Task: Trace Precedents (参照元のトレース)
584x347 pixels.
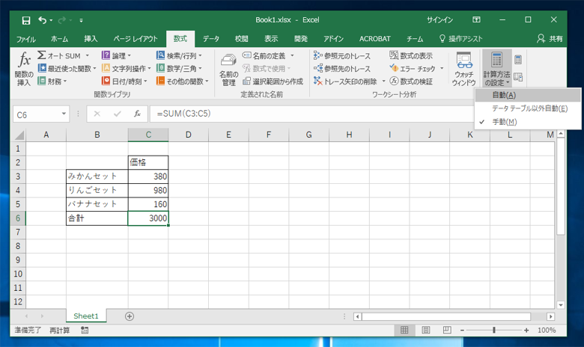Action: pos(342,56)
